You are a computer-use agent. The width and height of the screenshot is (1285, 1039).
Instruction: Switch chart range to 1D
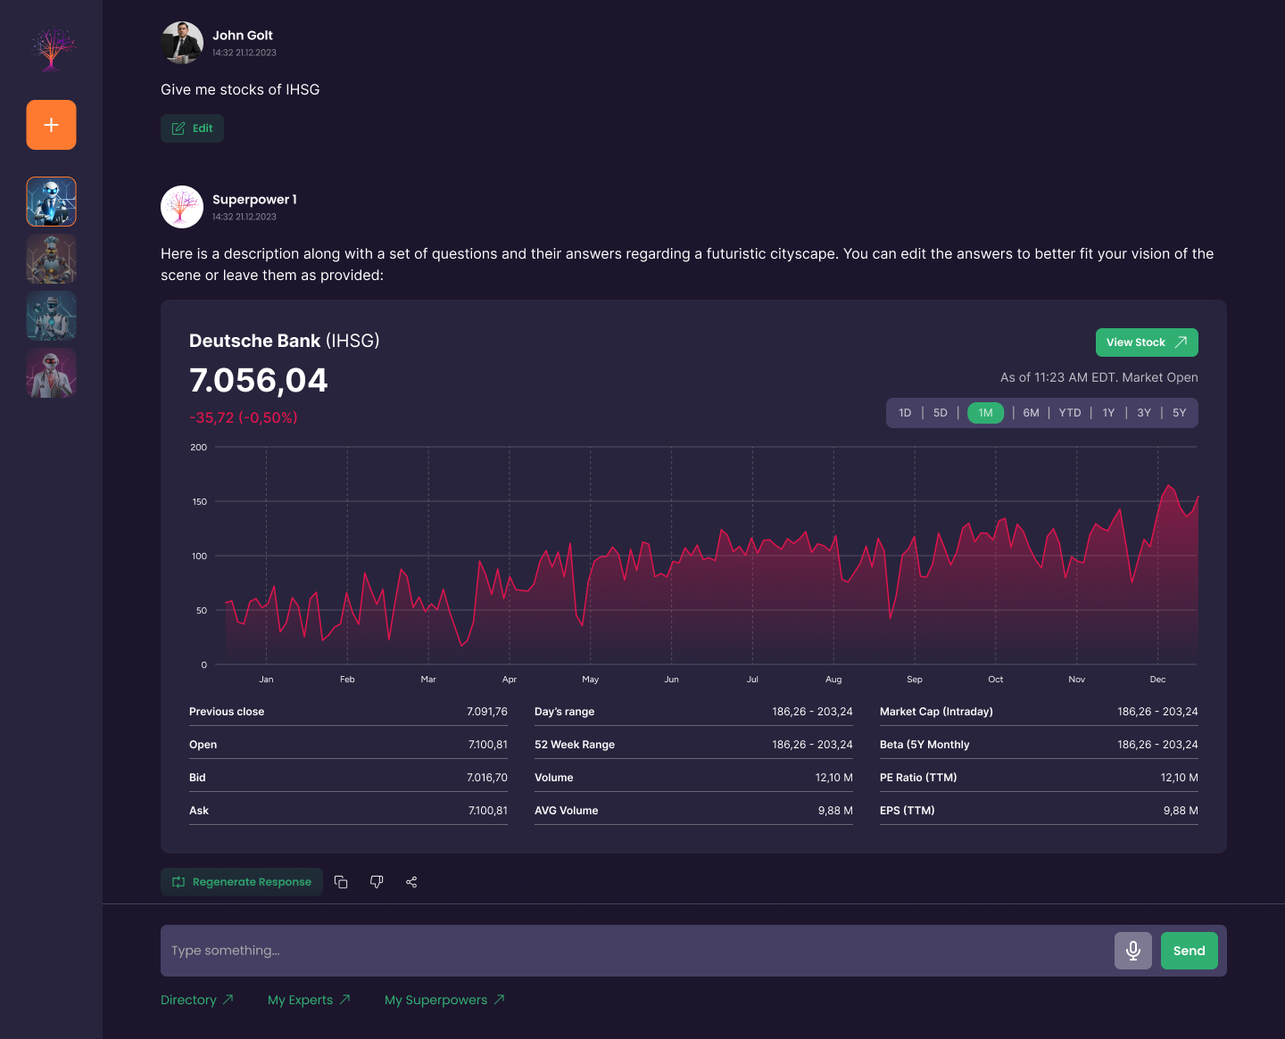(x=905, y=413)
